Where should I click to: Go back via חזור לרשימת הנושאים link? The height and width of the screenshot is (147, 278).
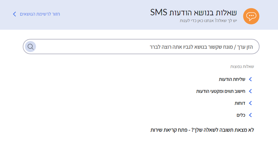pyautogui.click(x=40, y=14)
